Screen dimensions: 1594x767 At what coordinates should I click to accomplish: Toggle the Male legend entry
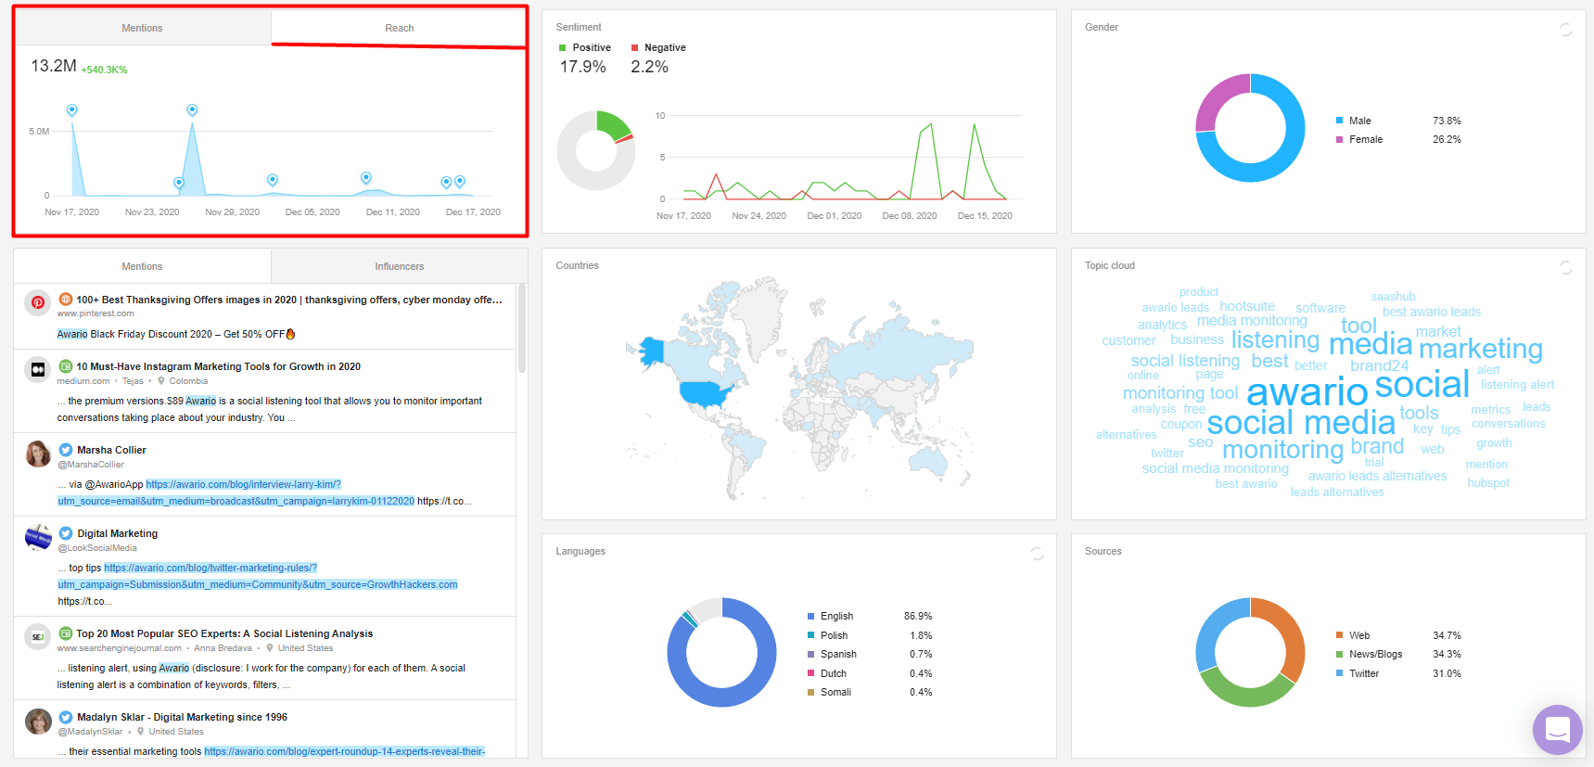tap(1353, 121)
